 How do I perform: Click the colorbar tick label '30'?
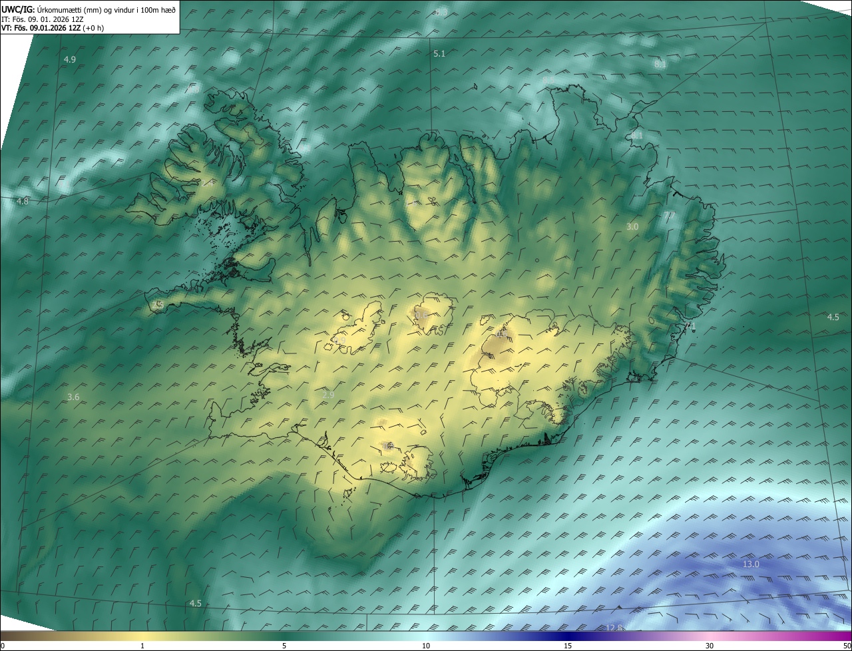[710, 646]
